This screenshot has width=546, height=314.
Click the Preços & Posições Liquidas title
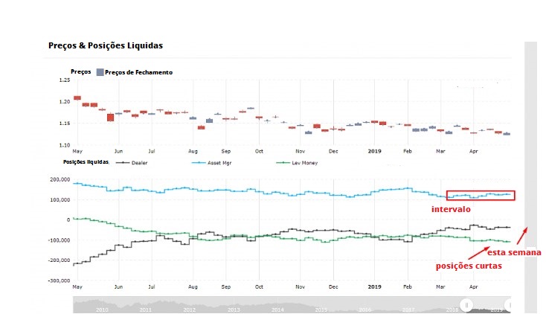click(106, 46)
